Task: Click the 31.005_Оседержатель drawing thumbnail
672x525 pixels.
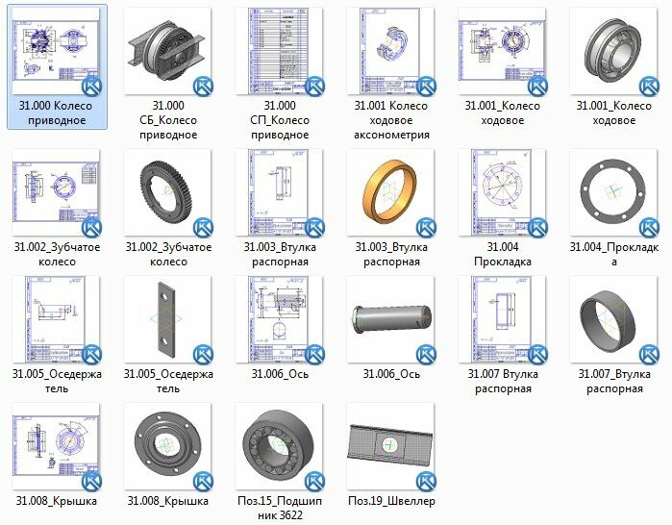Action: coord(57,320)
